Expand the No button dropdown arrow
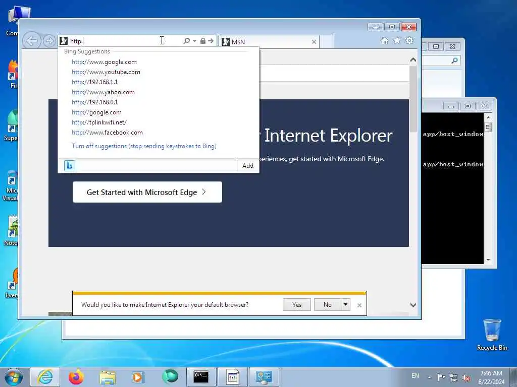The image size is (517, 387). click(x=345, y=305)
